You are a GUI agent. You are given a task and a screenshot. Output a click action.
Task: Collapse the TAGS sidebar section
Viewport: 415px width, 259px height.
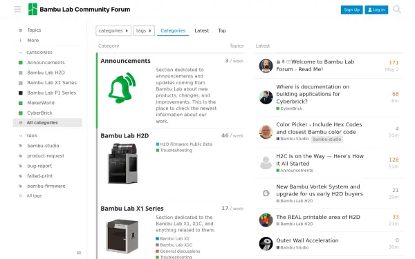pyautogui.click(x=28, y=135)
